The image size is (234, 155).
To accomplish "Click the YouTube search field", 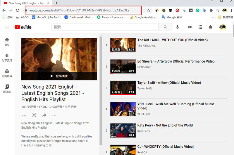I will (105, 27).
